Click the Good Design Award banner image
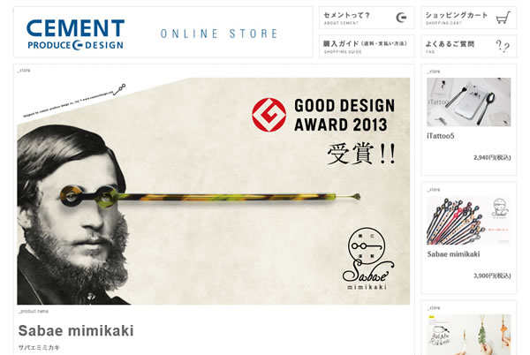 click(x=213, y=191)
